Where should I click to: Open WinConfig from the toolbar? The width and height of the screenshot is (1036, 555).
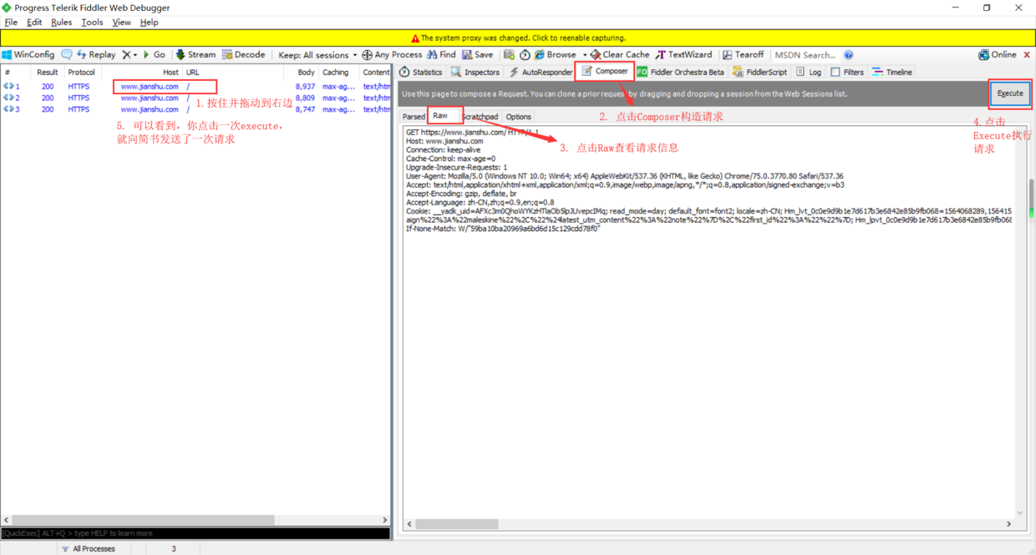tap(28, 55)
